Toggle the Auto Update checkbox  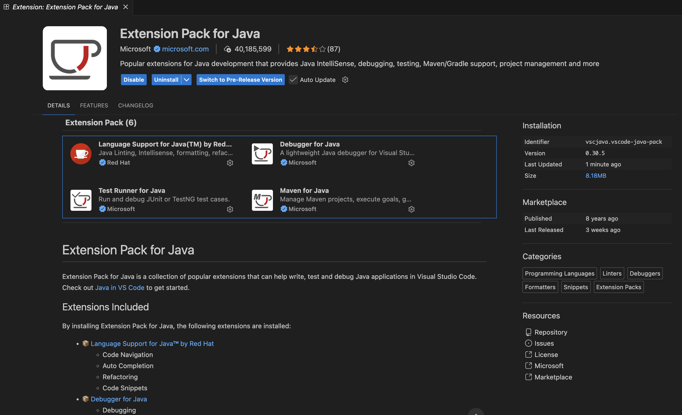click(x=293, y=80)
